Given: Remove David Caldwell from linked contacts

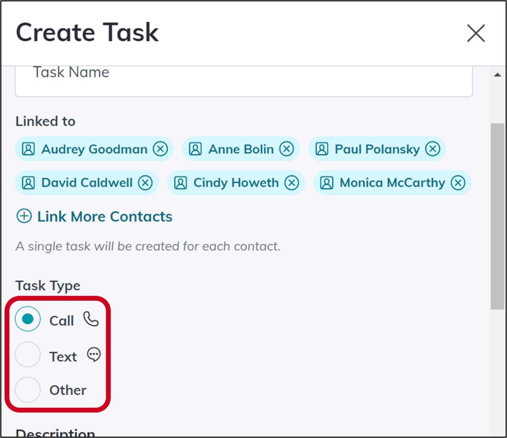Looking at the screenshot, I should tap(145, 183).
